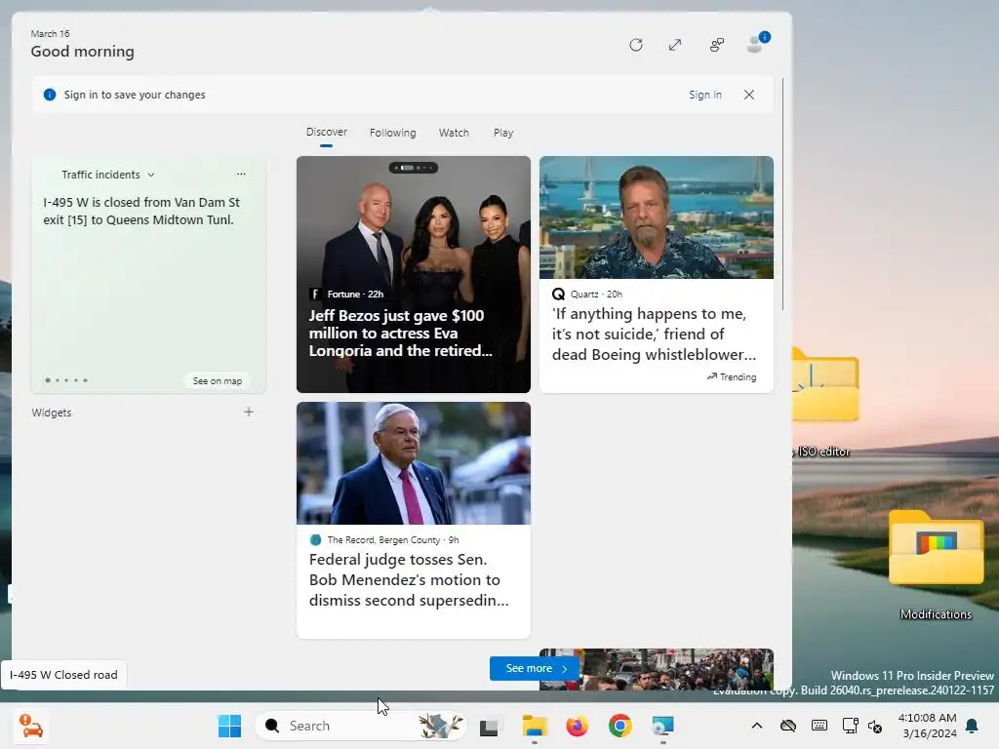Viewport: 999px width, 749px height.
Task: Open the profile account icon
Action: pos(756,43)
